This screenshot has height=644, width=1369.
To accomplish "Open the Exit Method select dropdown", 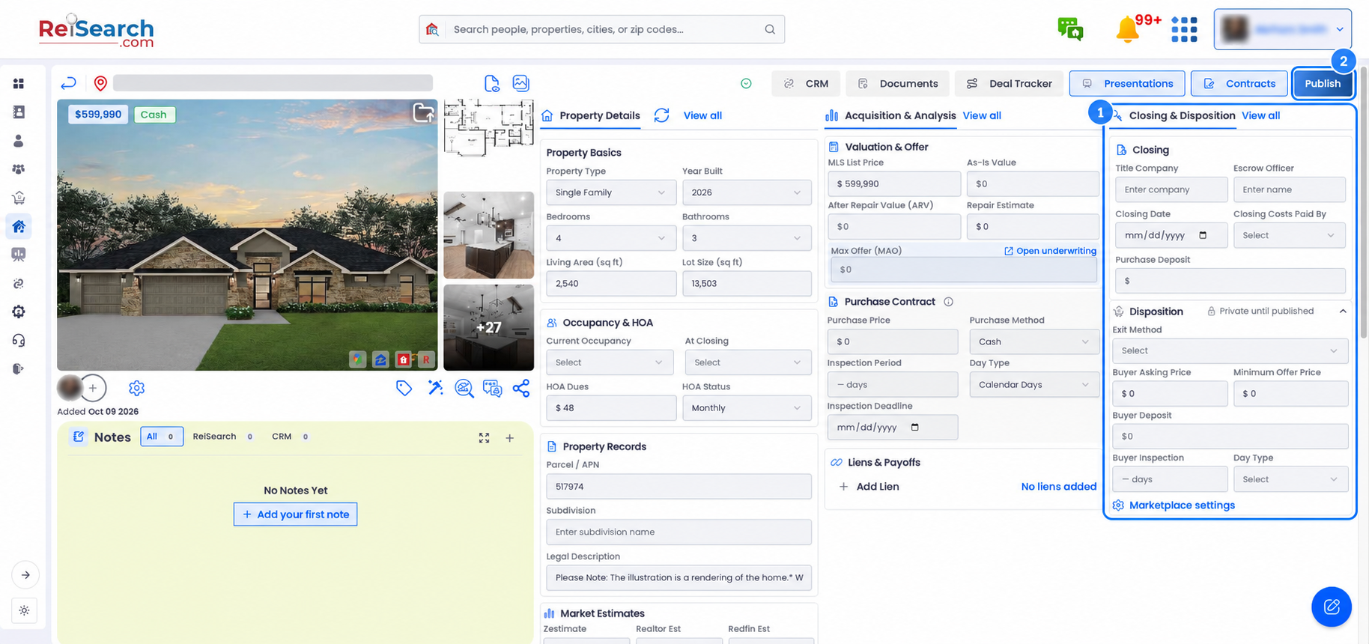I will pos(1230,350).
